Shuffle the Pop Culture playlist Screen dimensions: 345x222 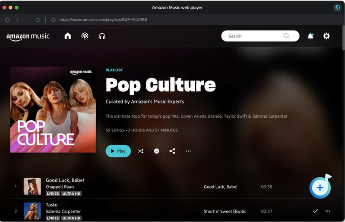pyautogui.click(x=141, y=151)
